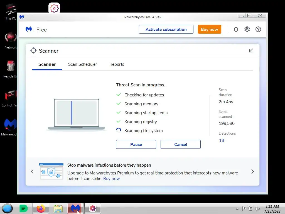Switch to the Scanner tab
The width and height of the screenshot is (285, 214).
click(x=47, y=64)
